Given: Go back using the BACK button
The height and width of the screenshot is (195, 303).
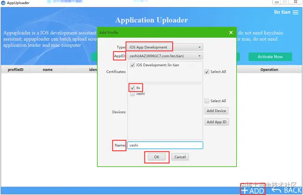Looking at the screenshot, I should pos(287,190).
